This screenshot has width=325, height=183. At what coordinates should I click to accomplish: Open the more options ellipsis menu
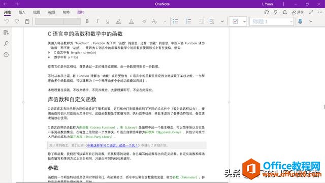[320, 12]
